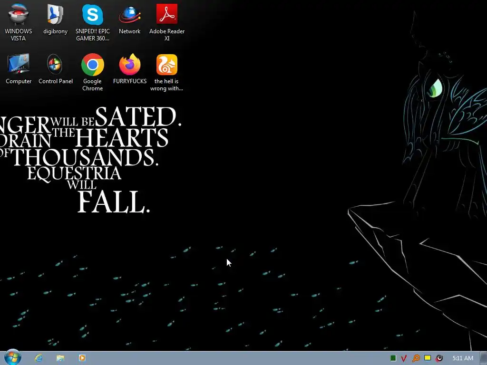This screenshot has height=365, width=487.
Task: Launch Windows Media Player from the taskbar
Action: (x=82, y=358)
